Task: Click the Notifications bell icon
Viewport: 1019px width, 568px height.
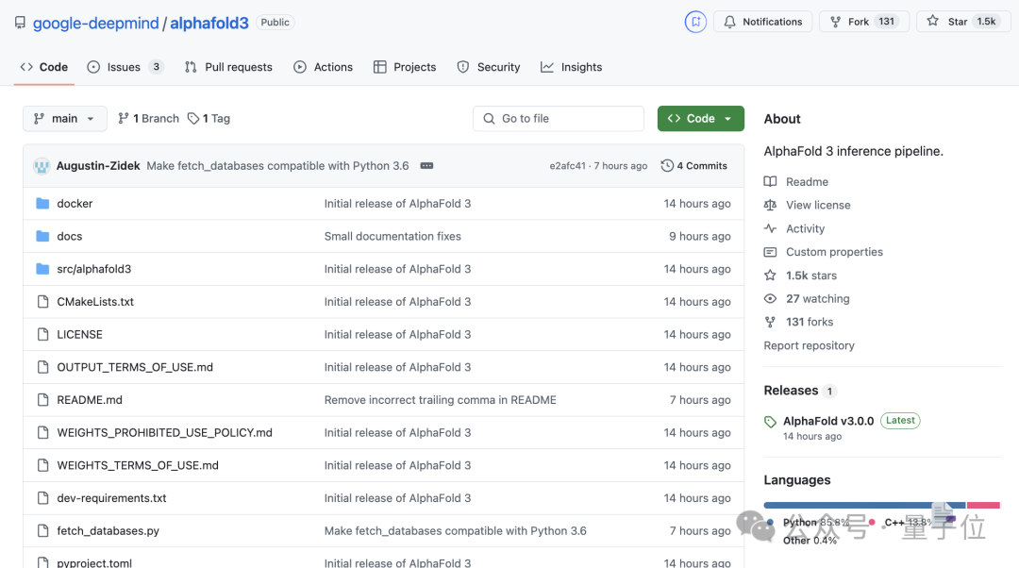Action: [729, 22]
